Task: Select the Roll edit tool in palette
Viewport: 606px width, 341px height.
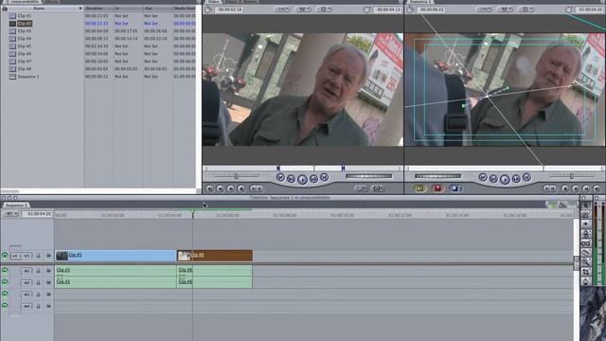Action: click(586, 234)
